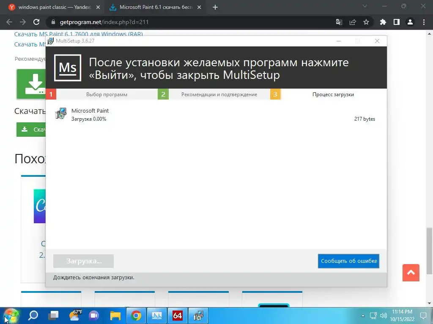The height and width of the screenshot is (324, 433).
Task: Reload the page in Chrome
Action: tap(36, 22)
